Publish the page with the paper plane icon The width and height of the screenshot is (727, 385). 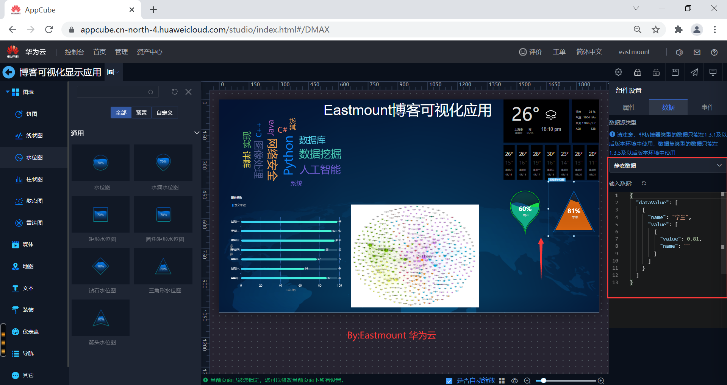[694, 72]
